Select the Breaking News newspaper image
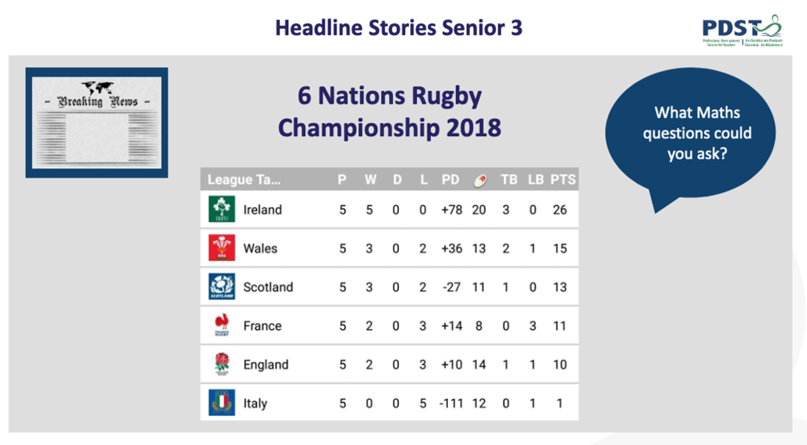Image resolution: width=807 pixels, height=445 pixels. point(97,123)
